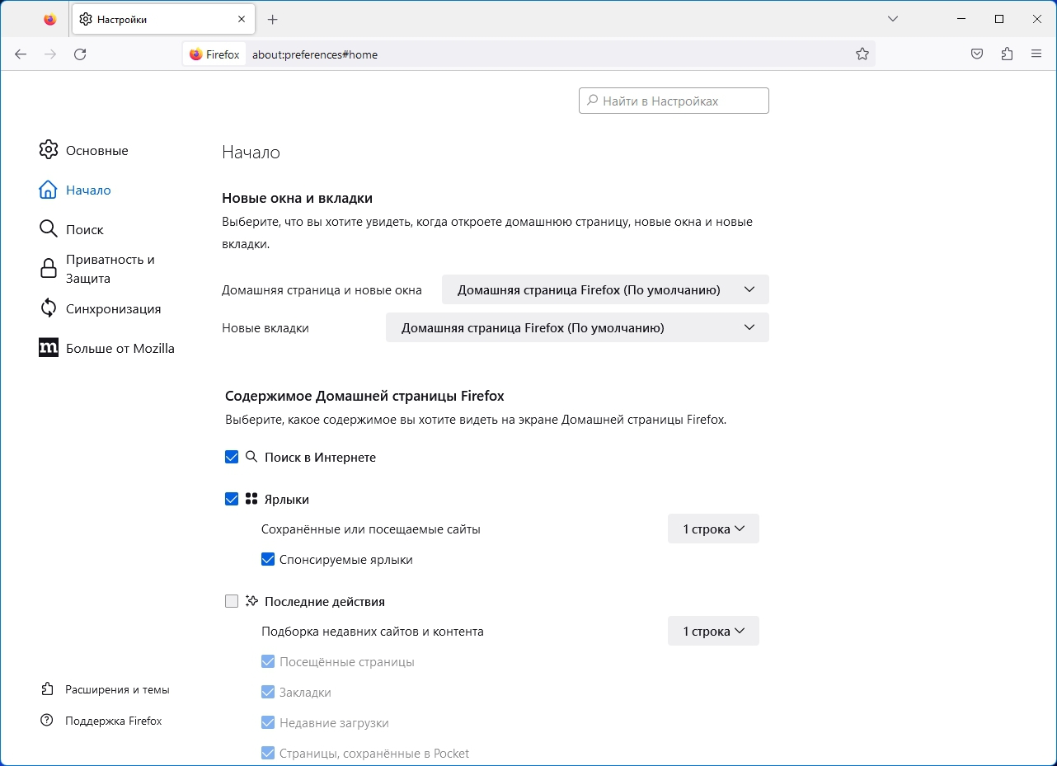Click the Firefox View icon in tab strip
The width and height of the screenshot is (1057, 766).
pos(50,19)
